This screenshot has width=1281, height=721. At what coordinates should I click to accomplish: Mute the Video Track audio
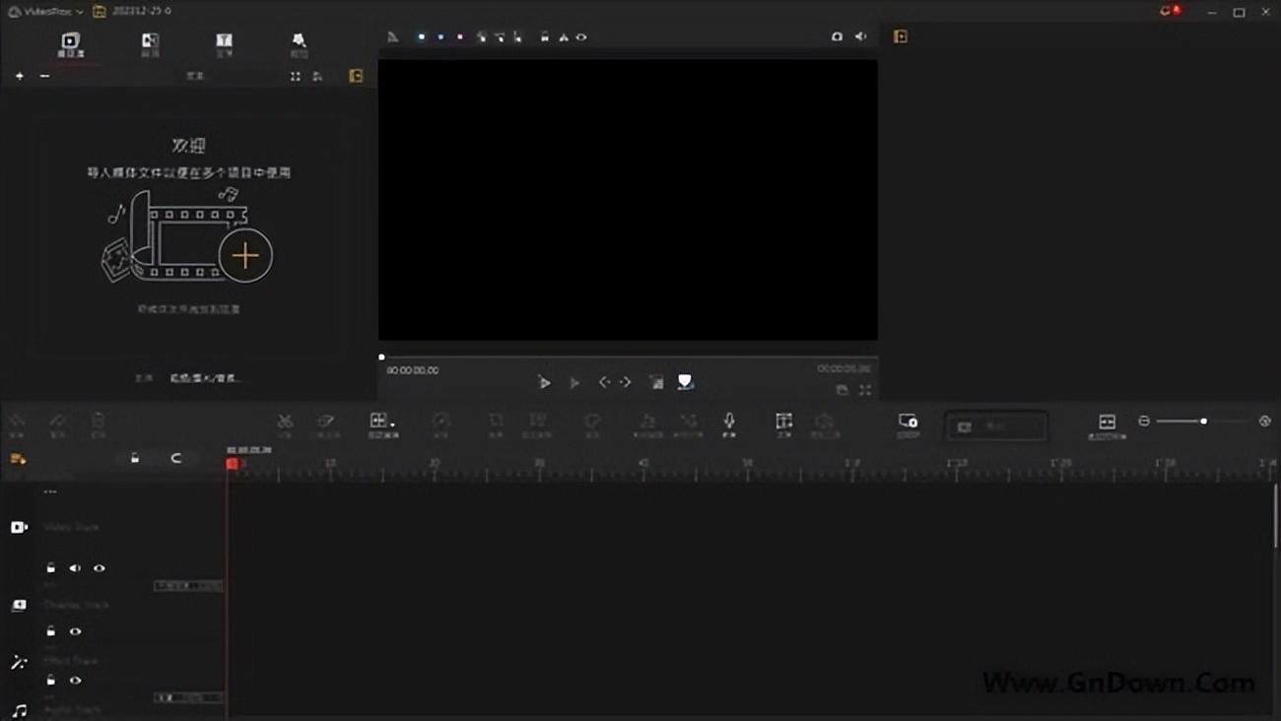(x=75, y=568)
